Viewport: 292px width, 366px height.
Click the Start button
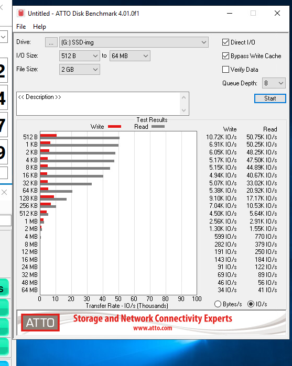click(270, 98)
